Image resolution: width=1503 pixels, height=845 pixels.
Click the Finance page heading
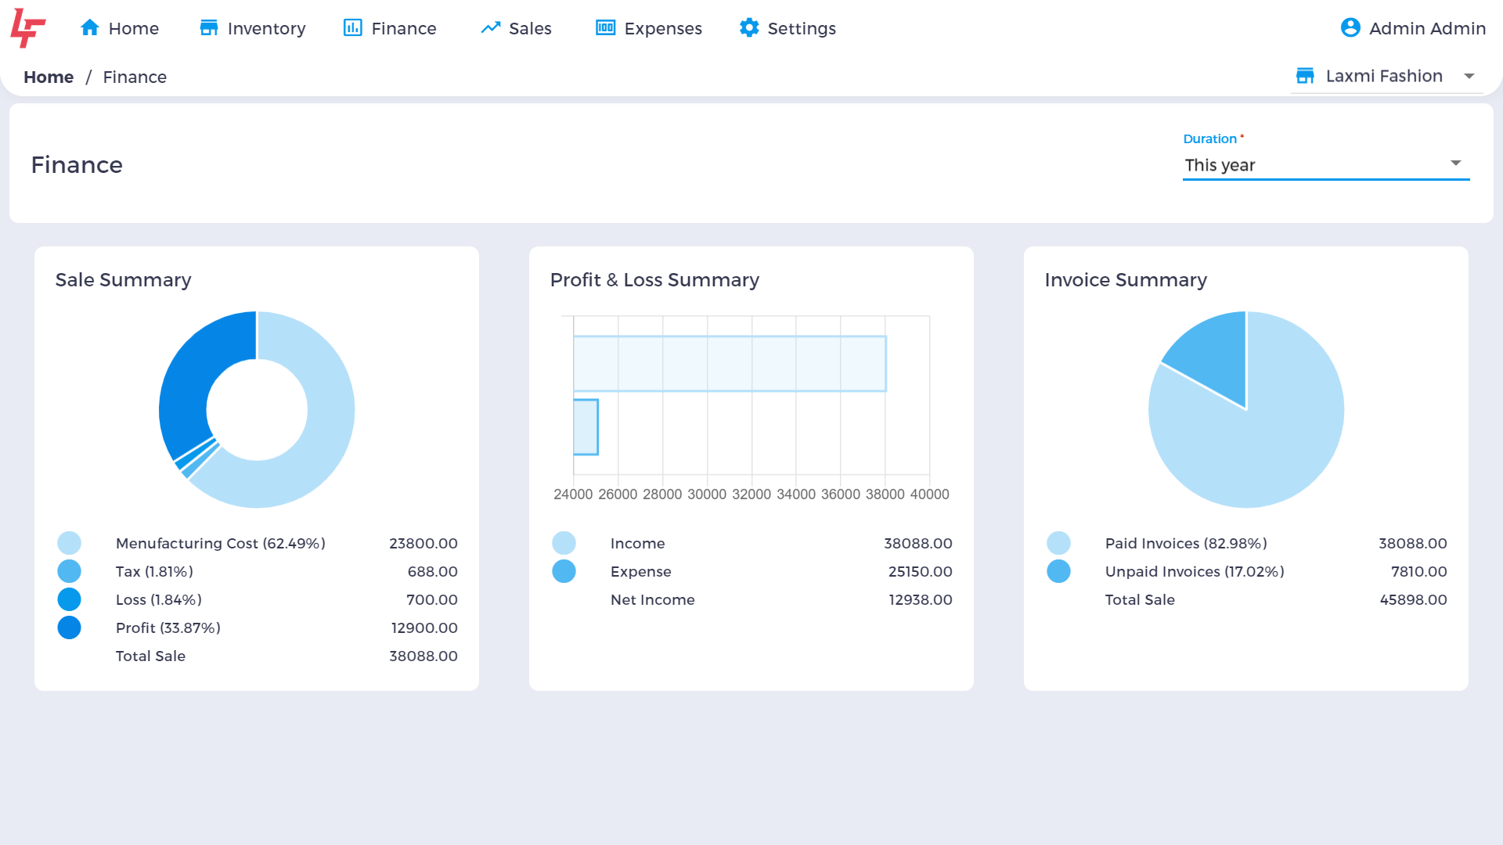pyautogui.click(x=77, y=165)
